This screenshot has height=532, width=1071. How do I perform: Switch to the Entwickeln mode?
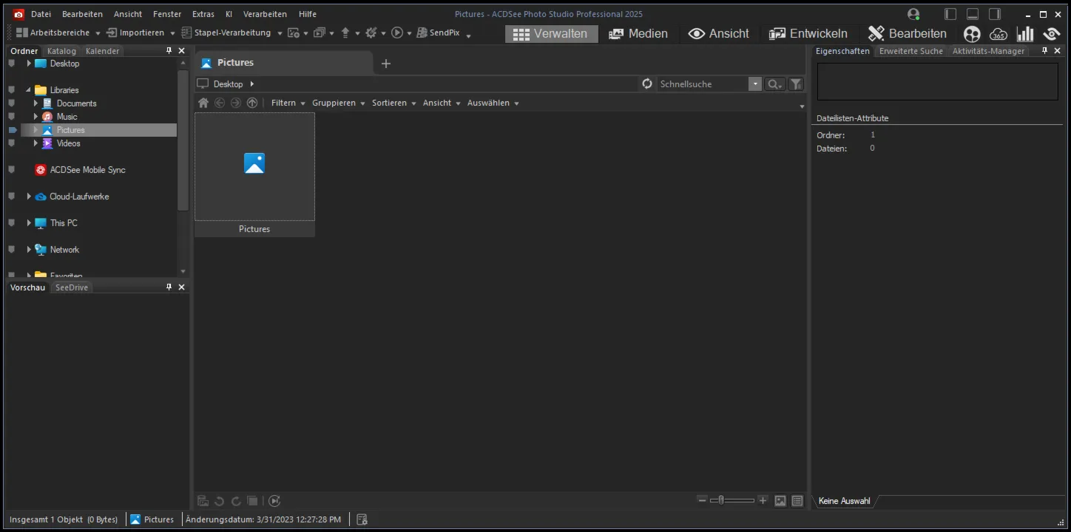click(x=808, y=34)
